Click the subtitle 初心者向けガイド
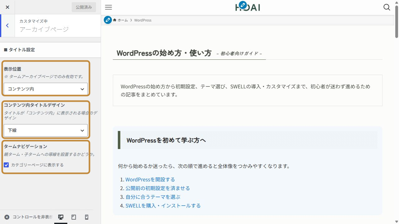 click(239, 54)
